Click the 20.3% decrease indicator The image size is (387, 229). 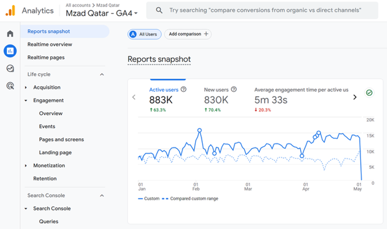[x=263, y=110]
